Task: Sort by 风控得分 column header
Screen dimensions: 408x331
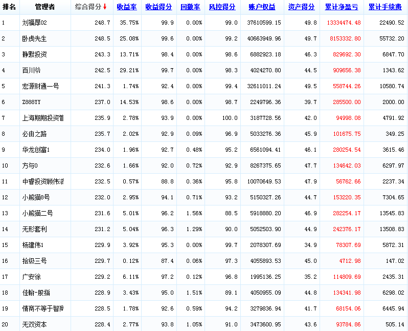Action: 222,7
